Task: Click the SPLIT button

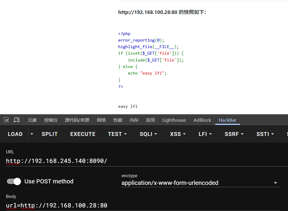Action: pyautogui.click(x=50, y=134)
